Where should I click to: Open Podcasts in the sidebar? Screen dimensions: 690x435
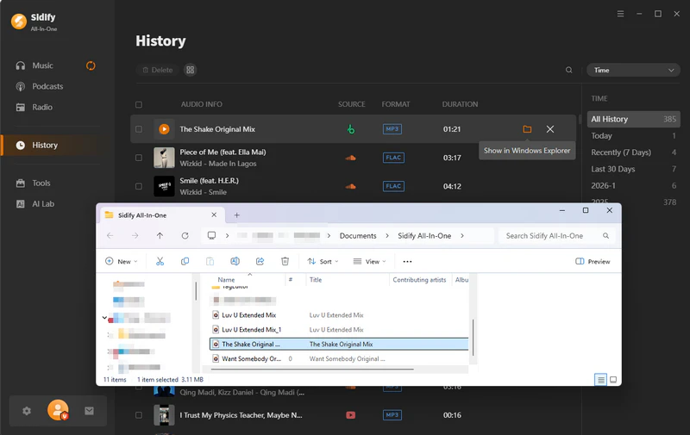pyautogui.click(x=47, y=86)
